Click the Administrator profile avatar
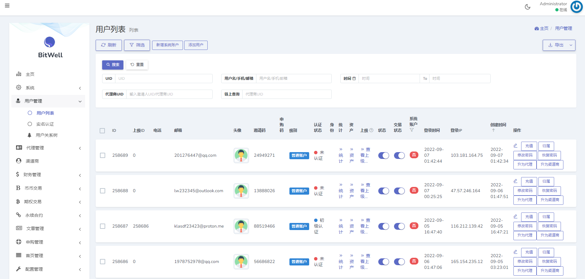 click(x=576, y=7)
